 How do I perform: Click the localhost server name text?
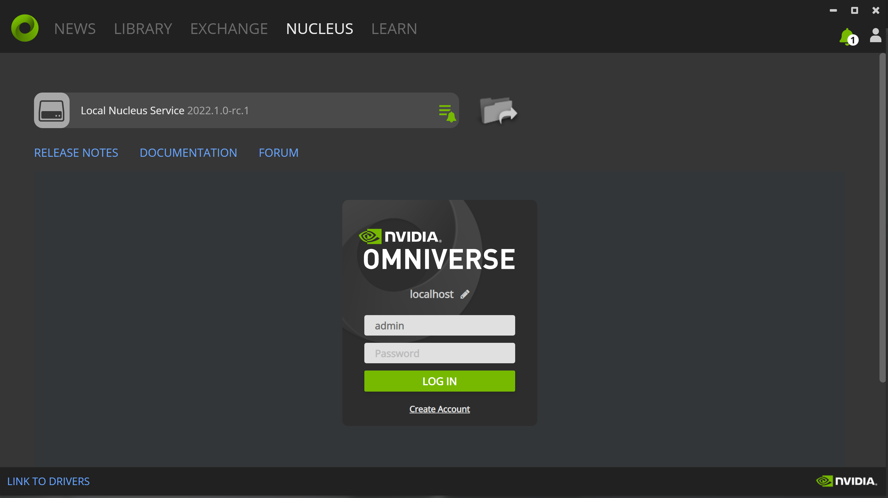point(431,294)
